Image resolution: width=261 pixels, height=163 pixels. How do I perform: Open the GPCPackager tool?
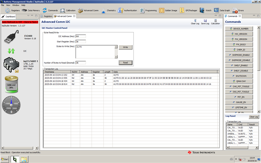coord(188,11)
